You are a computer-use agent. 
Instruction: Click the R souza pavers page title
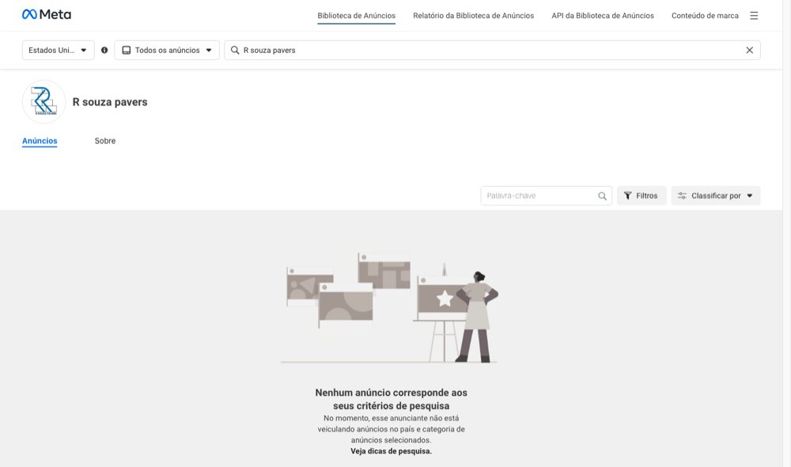pyautogui.click(x=110, y=102)
